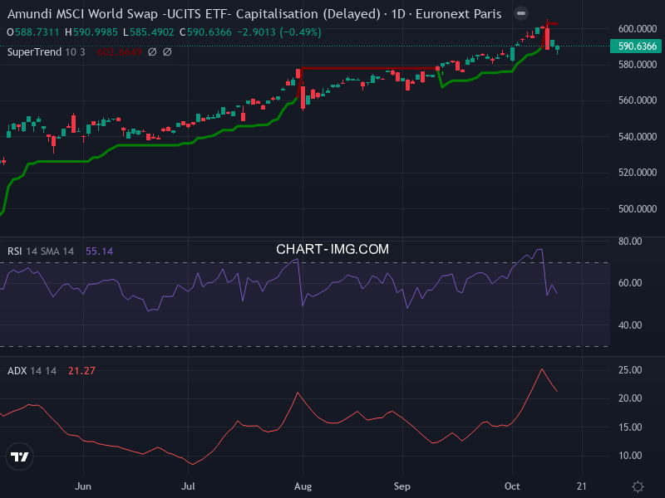The width and height of the screenshot is (665, 498).
Task: Open chart settings gear icon
Action: [x=638, y=486]
